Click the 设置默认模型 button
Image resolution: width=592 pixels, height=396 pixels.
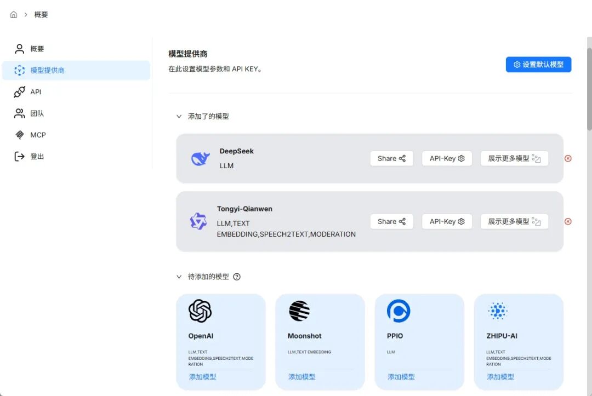coord(538,64)
